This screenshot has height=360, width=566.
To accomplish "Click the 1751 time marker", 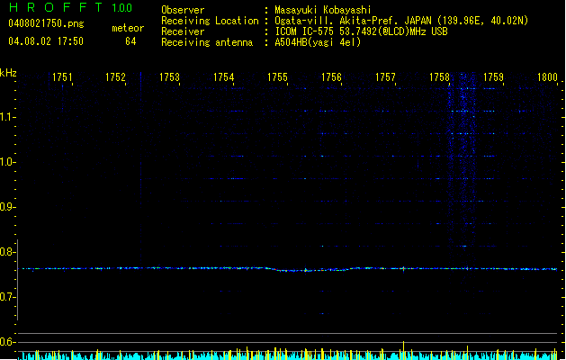I will coord(62,77).
